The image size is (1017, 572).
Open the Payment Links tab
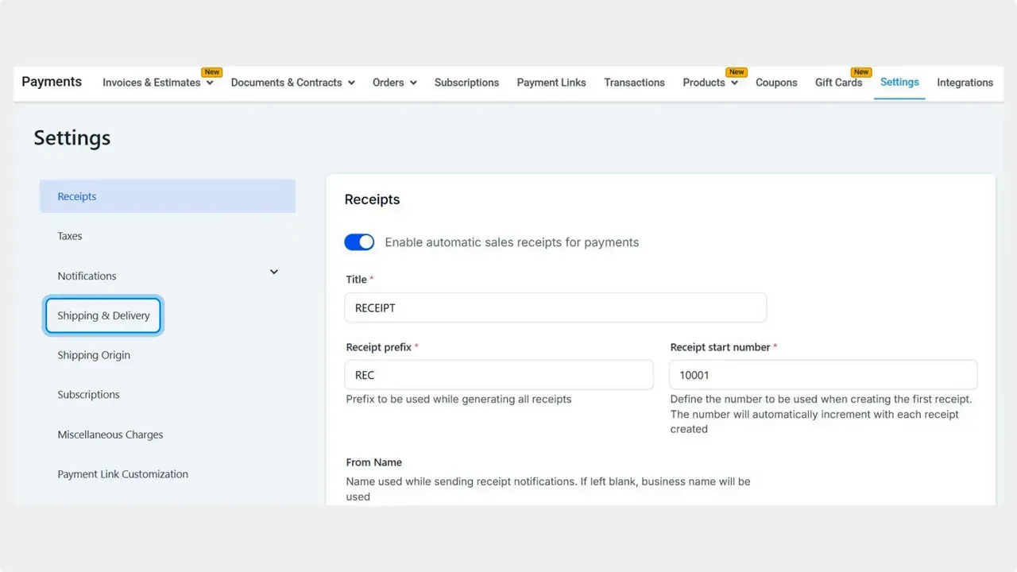[x=551, y=83]
